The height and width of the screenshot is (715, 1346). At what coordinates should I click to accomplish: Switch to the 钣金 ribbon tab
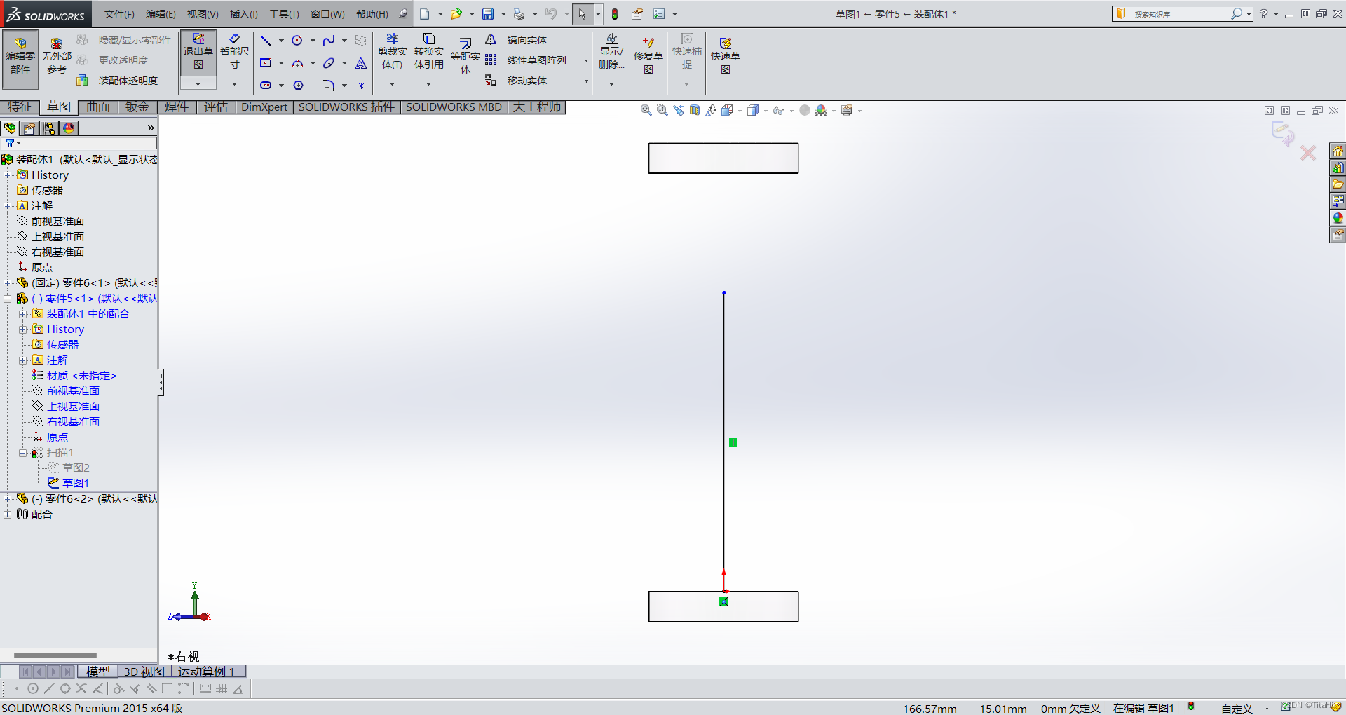click(x=137, y=107)
